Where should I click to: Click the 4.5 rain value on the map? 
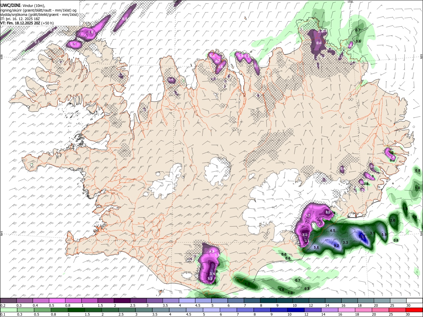point(332,230)
